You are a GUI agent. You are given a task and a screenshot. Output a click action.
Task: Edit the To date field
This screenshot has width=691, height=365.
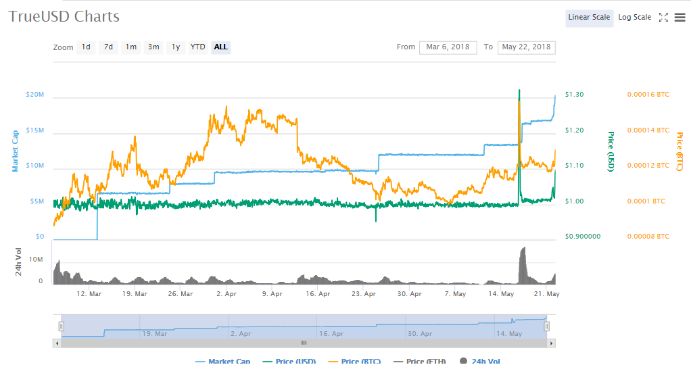coord(527,47)
